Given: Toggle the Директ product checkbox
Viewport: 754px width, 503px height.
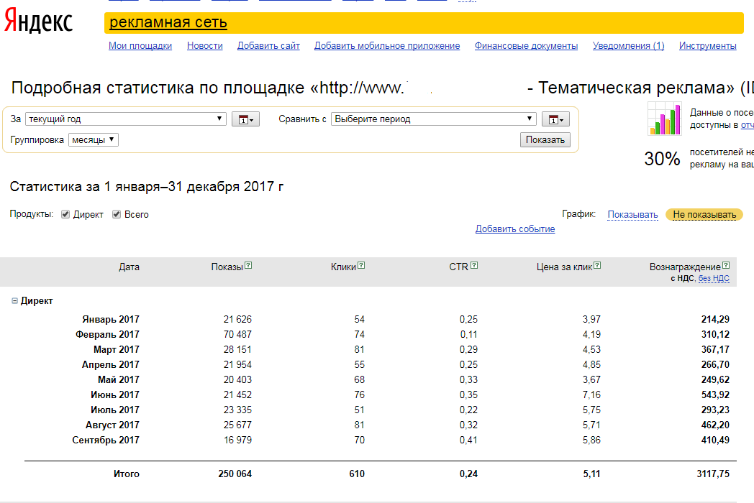Looking at the screenshot, I should point(65,214).
